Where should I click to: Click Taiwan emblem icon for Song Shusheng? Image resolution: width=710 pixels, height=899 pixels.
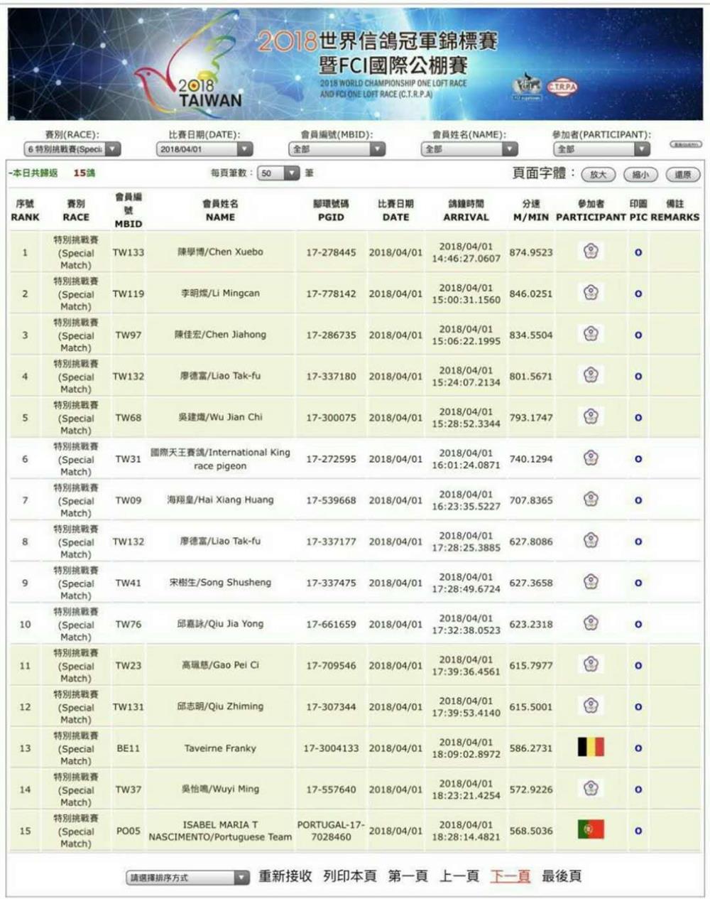click(x=591, y=582)
